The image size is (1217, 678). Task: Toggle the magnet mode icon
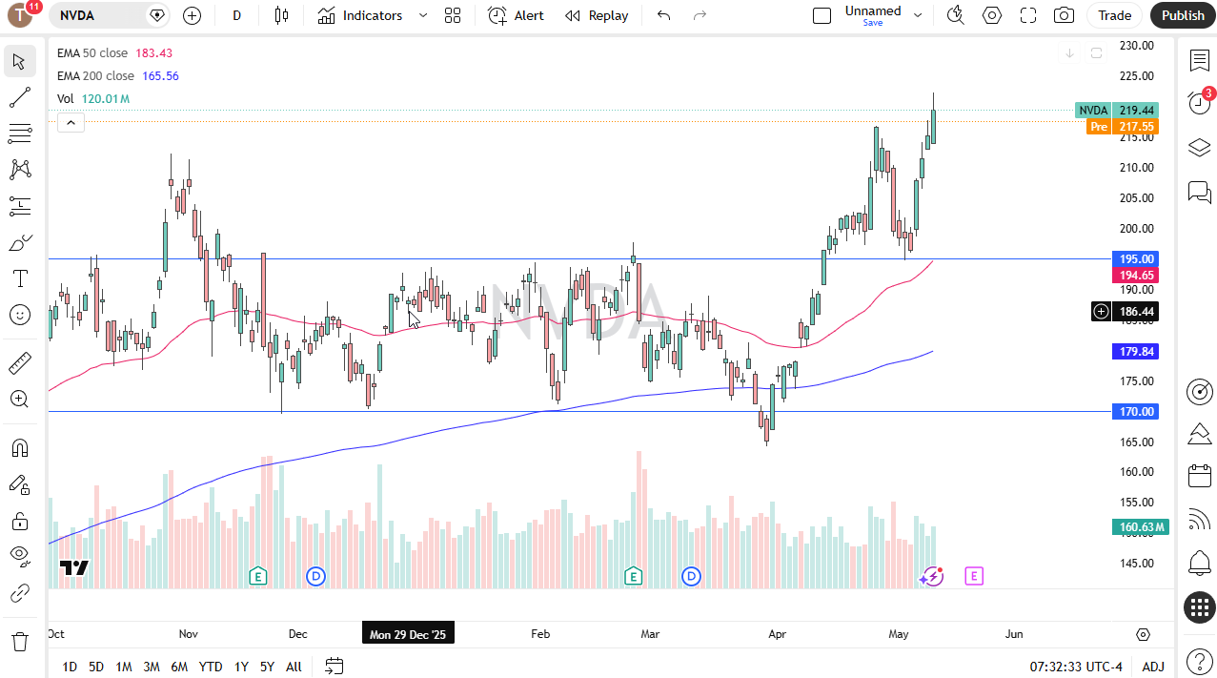point(19,448)
